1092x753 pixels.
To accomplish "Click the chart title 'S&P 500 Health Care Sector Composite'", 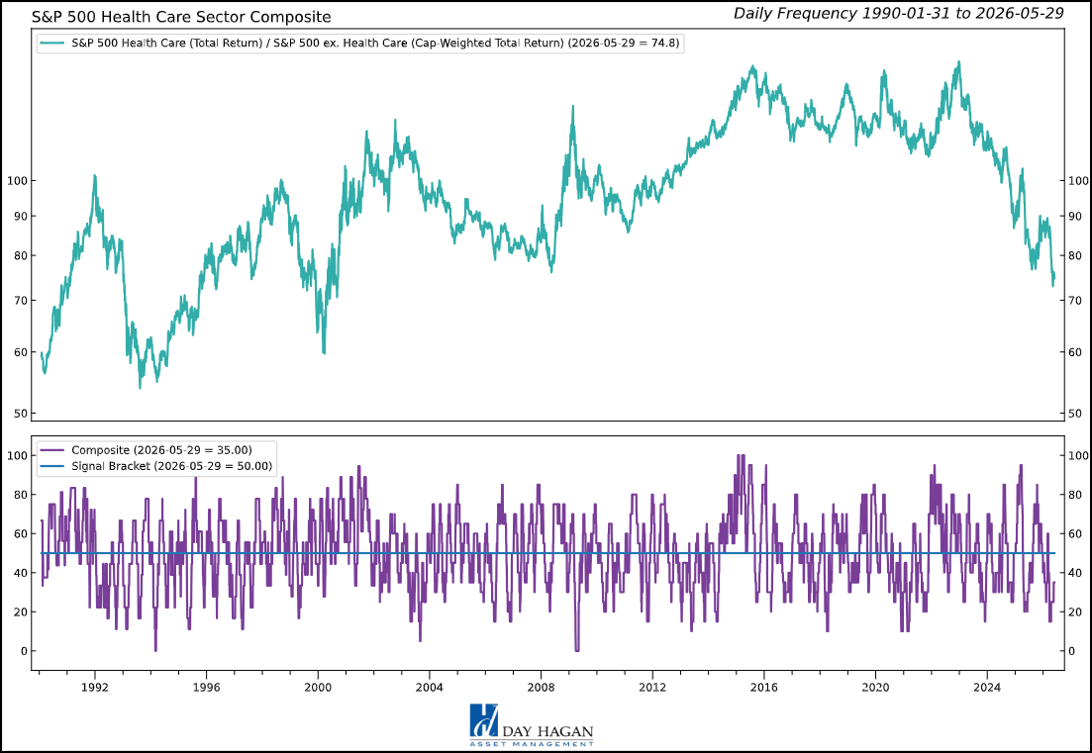I will (181, 17).
